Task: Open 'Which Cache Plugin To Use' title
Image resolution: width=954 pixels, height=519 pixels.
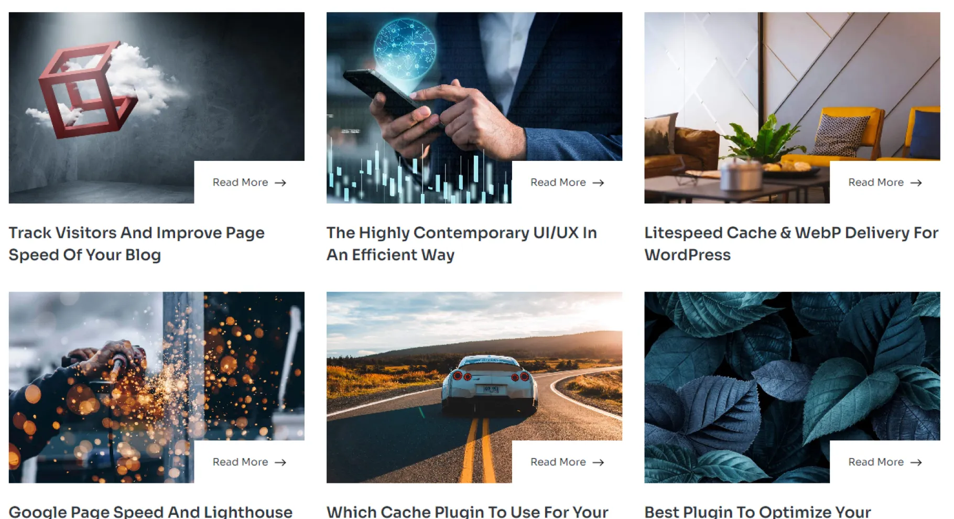Action: pos(467,512)
